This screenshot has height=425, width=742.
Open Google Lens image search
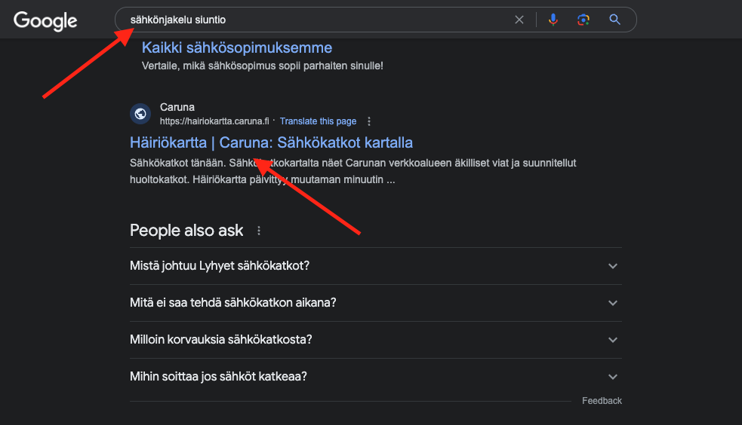(583, 20)
